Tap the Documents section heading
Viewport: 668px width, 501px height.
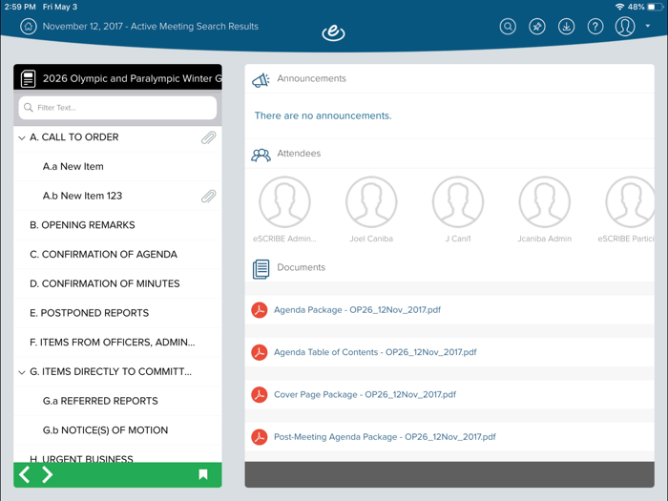pos(301,267)
